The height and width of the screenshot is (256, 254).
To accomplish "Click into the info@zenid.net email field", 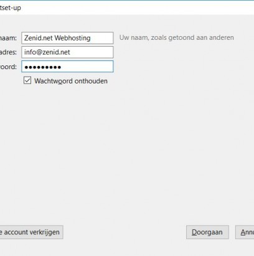I will [x=67, y=52].
